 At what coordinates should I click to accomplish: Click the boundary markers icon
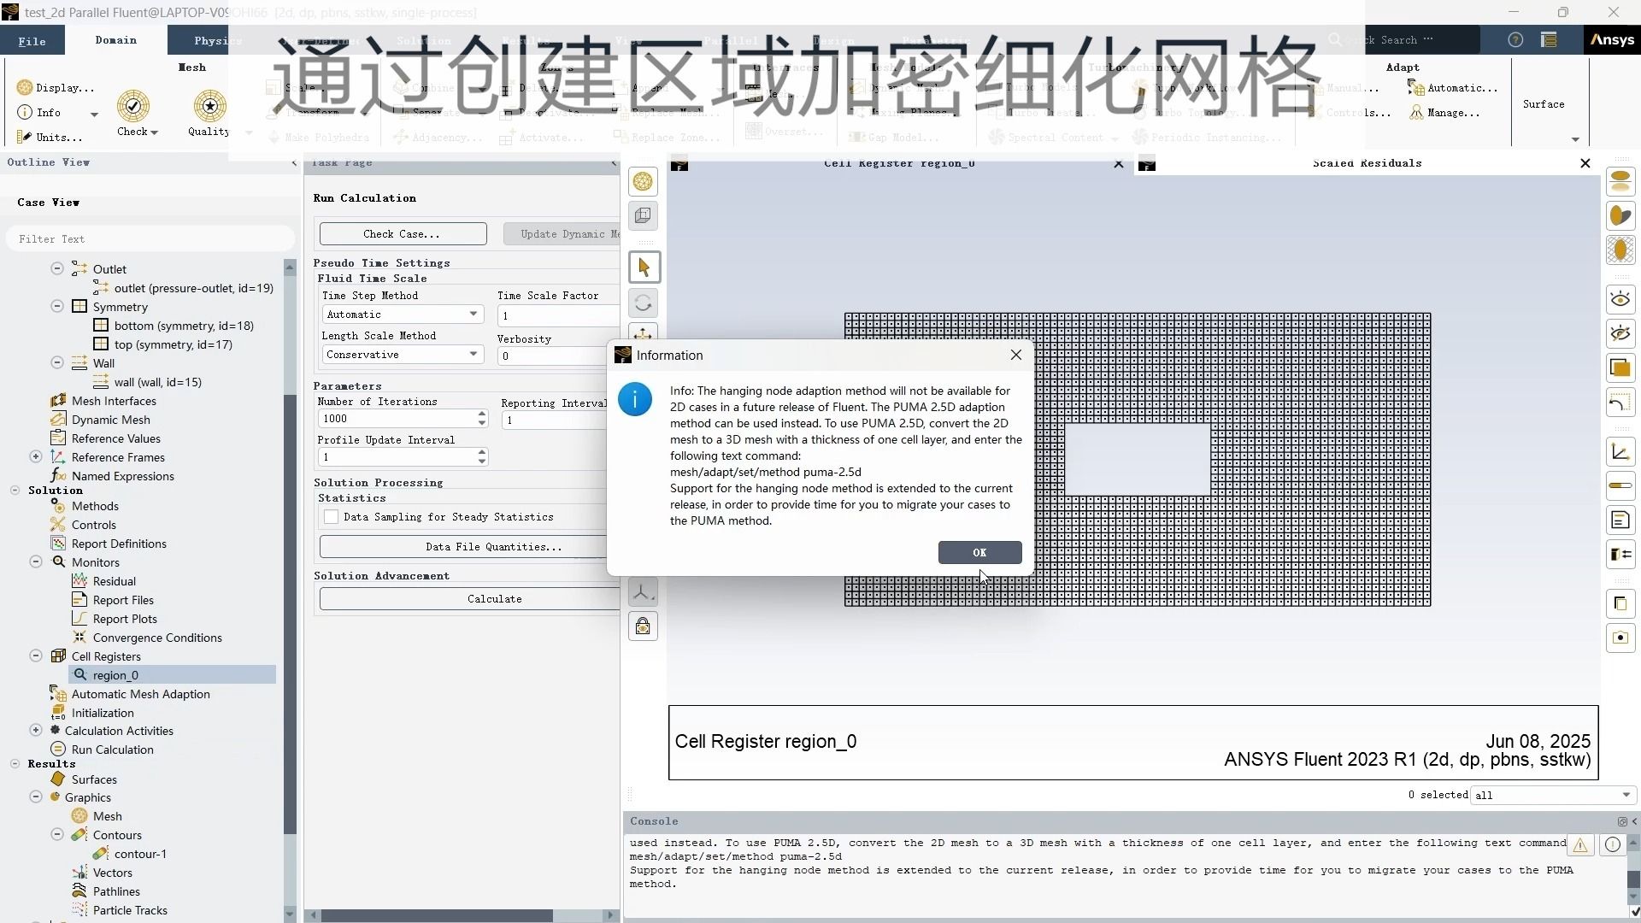[1620, 554]
